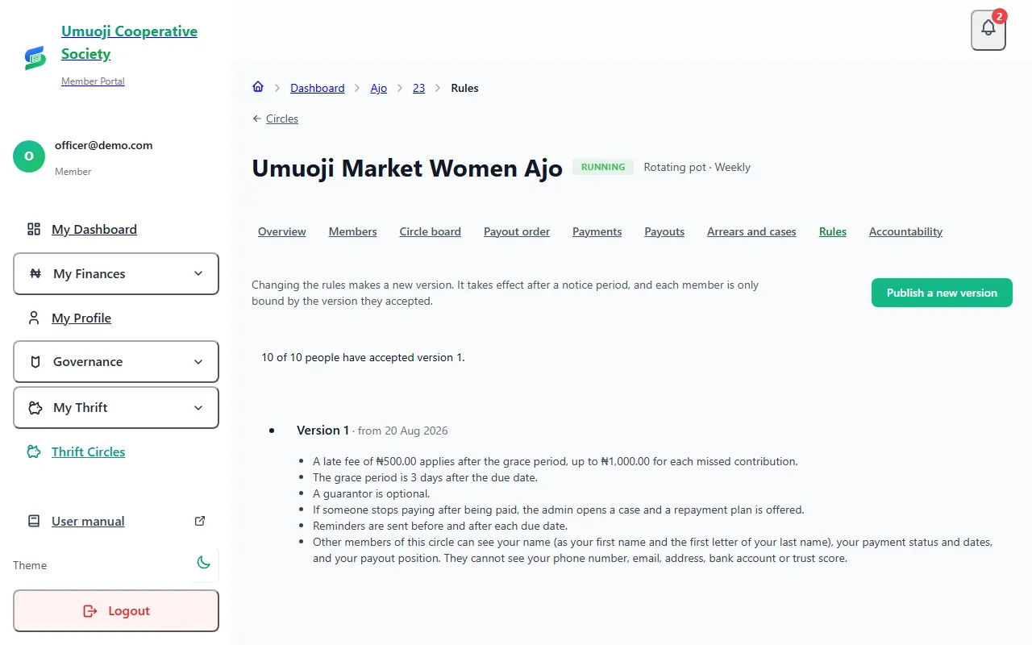
Task: Click the book icon beside User manual
Action: pyautogui.click(x=34, y=521)
